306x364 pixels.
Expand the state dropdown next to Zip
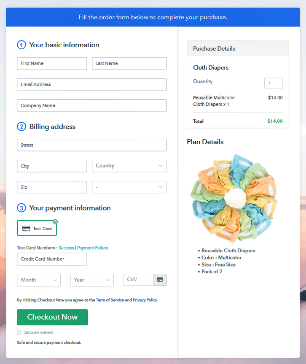(x=129, y=187)
